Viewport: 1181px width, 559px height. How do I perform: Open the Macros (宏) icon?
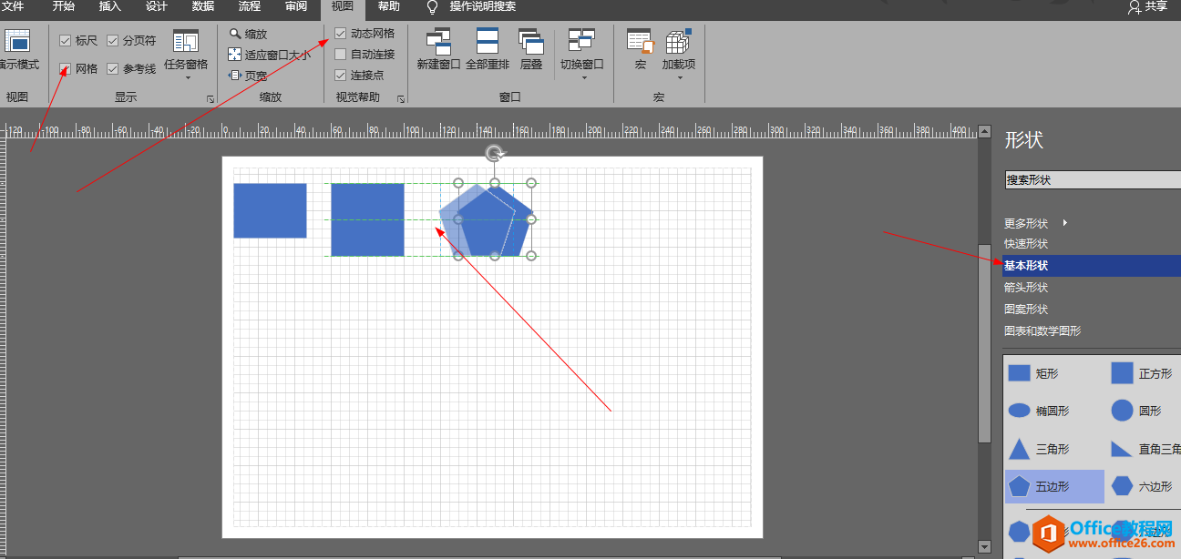[x=640, y=42]
